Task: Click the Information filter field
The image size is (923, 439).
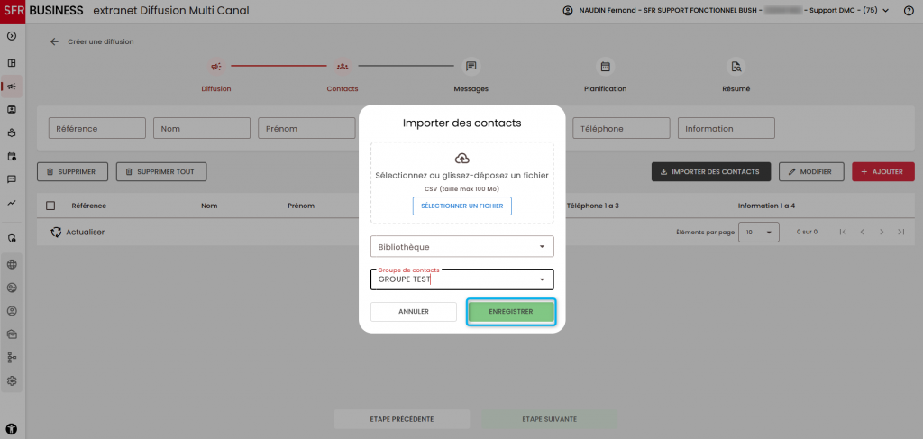Action: click(727, 128)
